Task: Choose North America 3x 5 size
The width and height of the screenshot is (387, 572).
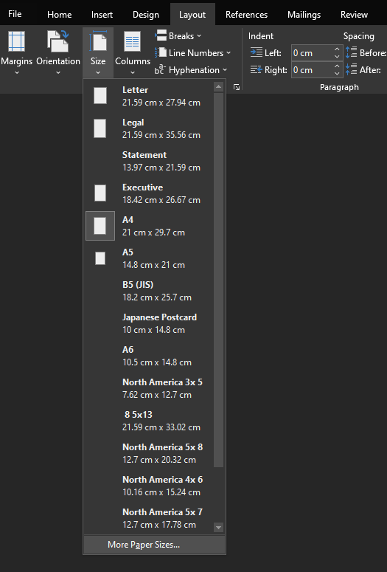Action: click(x=149, y=388)
